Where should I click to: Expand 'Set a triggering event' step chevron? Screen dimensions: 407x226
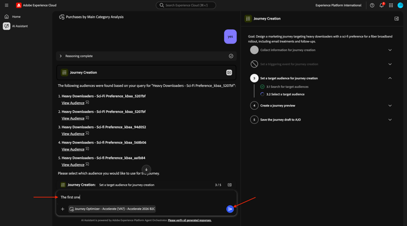click(x=390, y=64)
